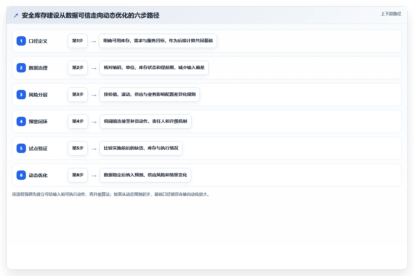This screenshot has height=276, width=414.
Task: Open the 按价值、波动、供应与业务影响 description box
Action: [150, 95]
